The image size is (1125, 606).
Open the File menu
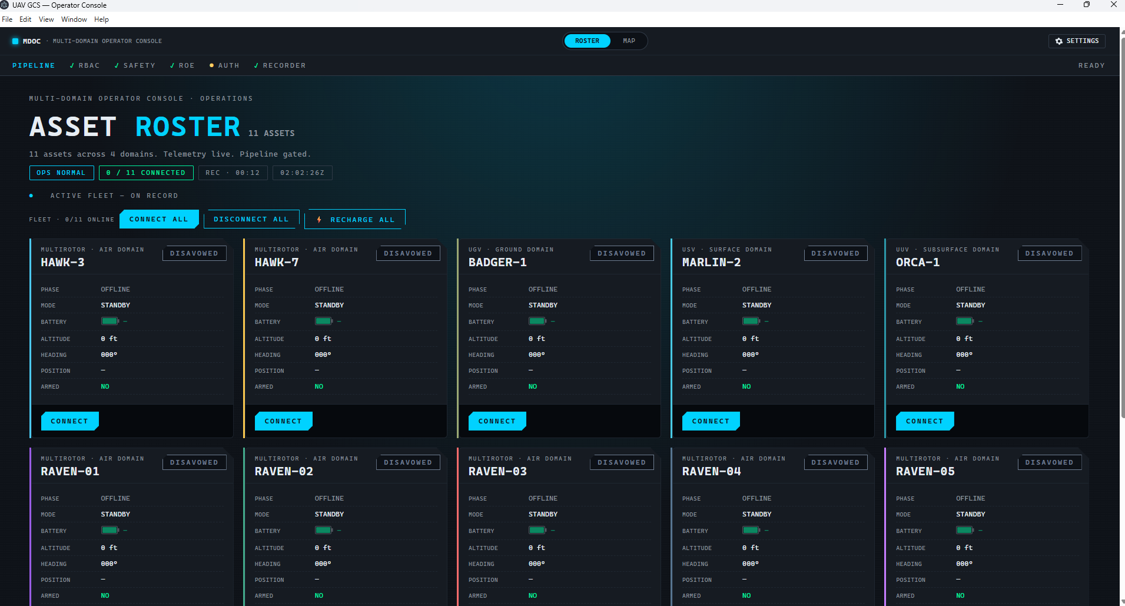(7, 19)
